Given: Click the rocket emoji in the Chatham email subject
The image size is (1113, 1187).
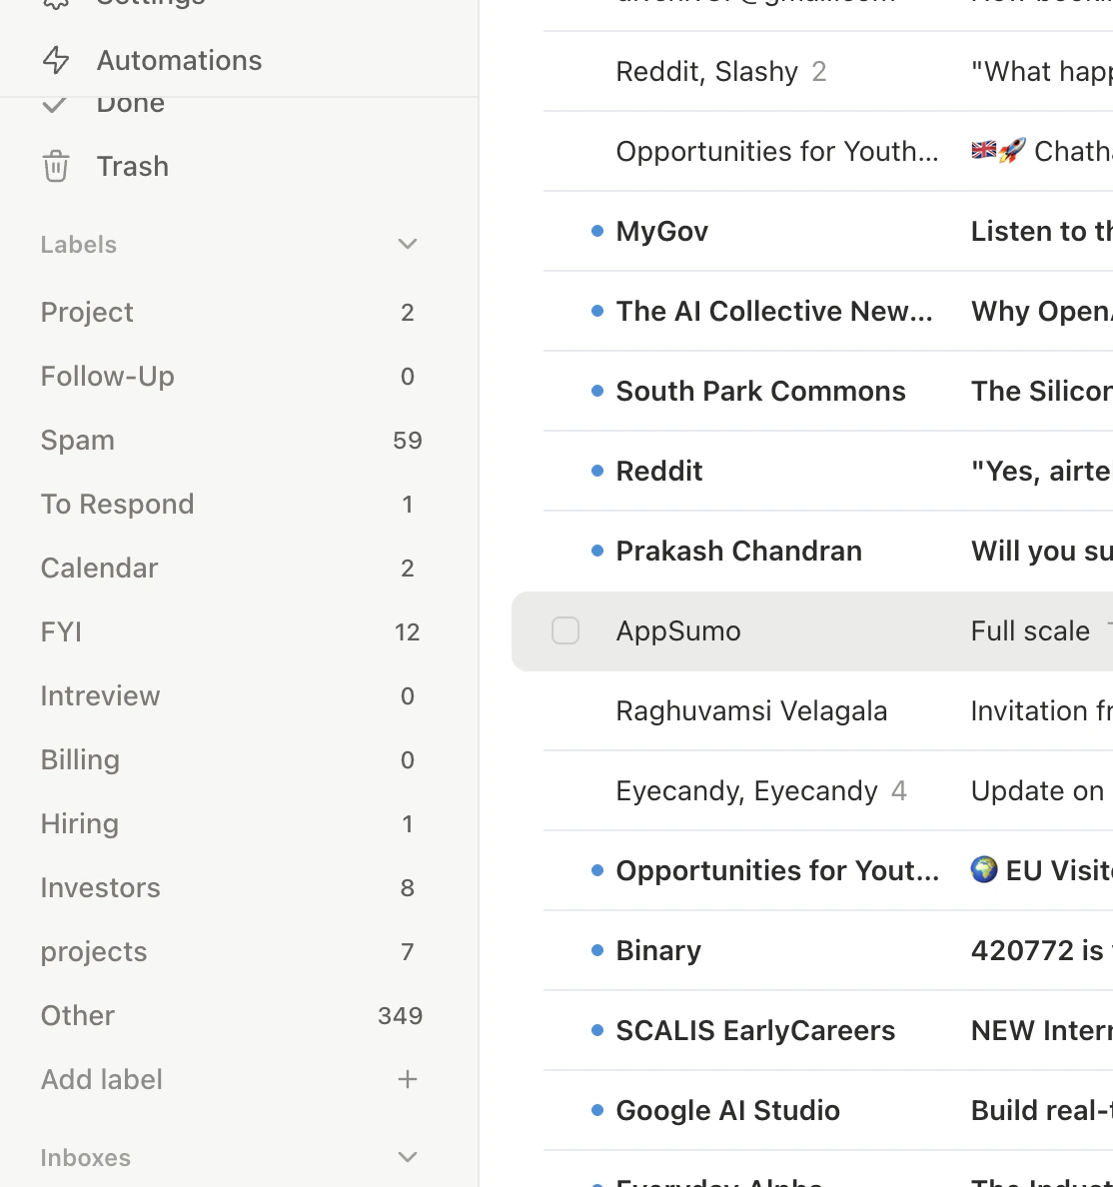Looking at the screenshot, I should pos(1008,151).
